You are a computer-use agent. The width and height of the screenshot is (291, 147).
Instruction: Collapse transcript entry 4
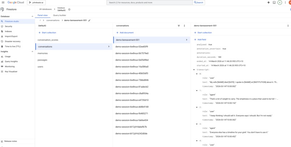pos(197,141)
